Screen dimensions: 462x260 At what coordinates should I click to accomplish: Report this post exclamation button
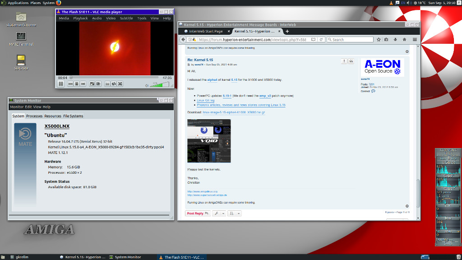click(x=344, y=61)
